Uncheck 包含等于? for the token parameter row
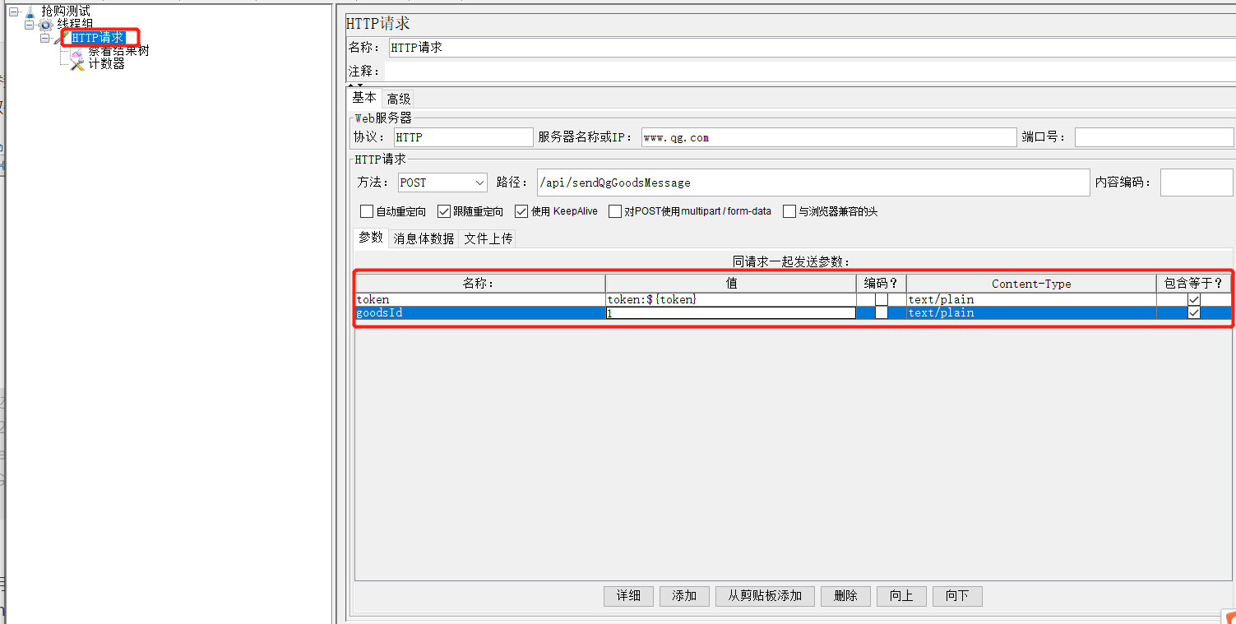 point(1193,299)
